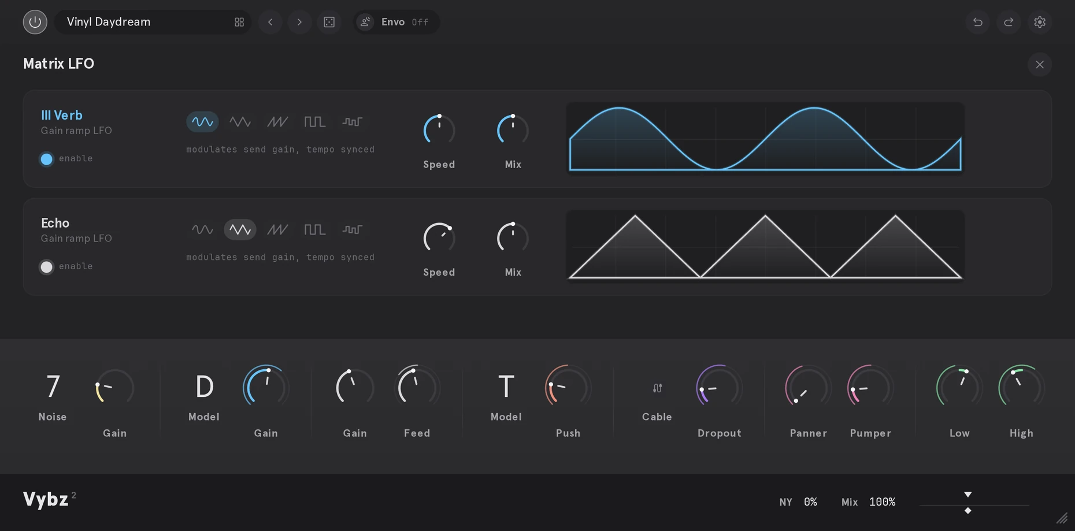Image resolution: width=1075 pixels, height=531 pixels.
Task: Redo last change
Action: point(1009,22)
